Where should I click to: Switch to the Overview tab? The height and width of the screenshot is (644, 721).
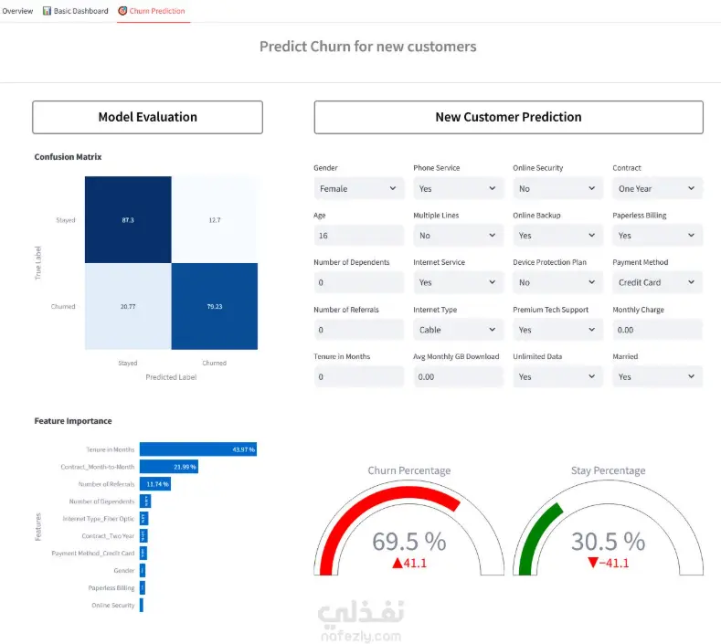(x=17, y=11)
